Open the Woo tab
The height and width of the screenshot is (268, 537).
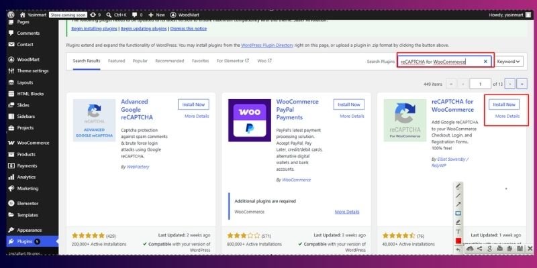coord(264,61)
